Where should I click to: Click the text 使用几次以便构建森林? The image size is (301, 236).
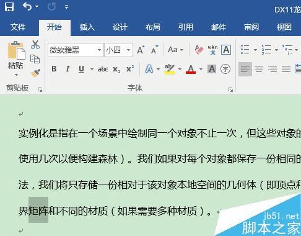tap(68, 159)
